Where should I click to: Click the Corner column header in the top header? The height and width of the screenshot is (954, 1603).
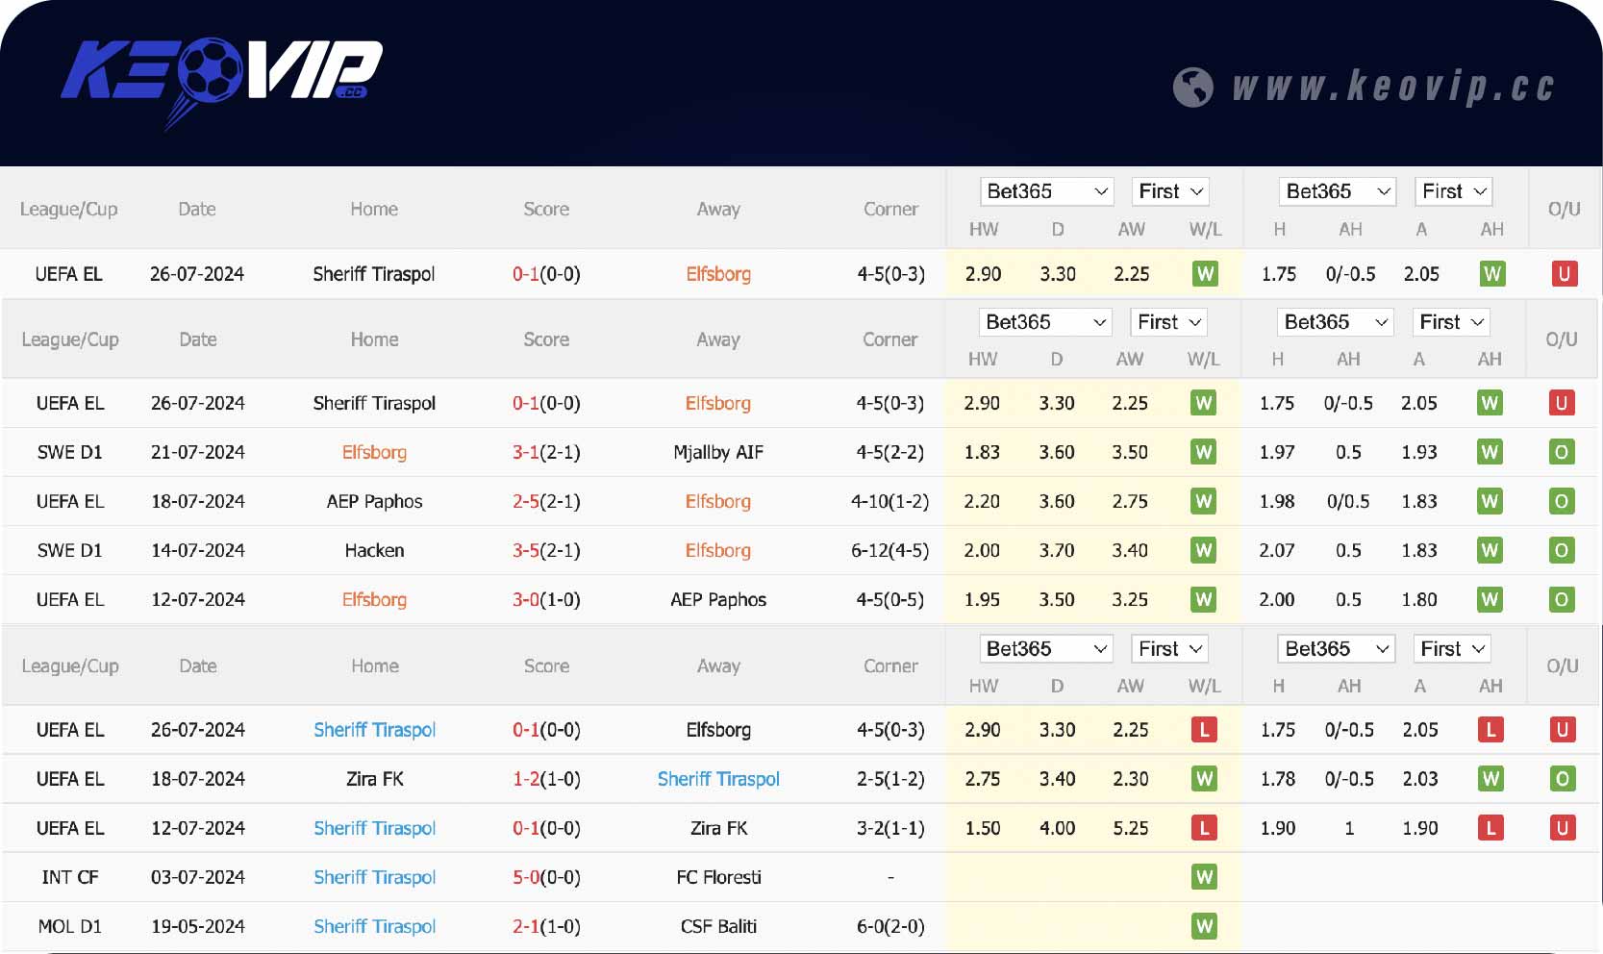point(890,209)
